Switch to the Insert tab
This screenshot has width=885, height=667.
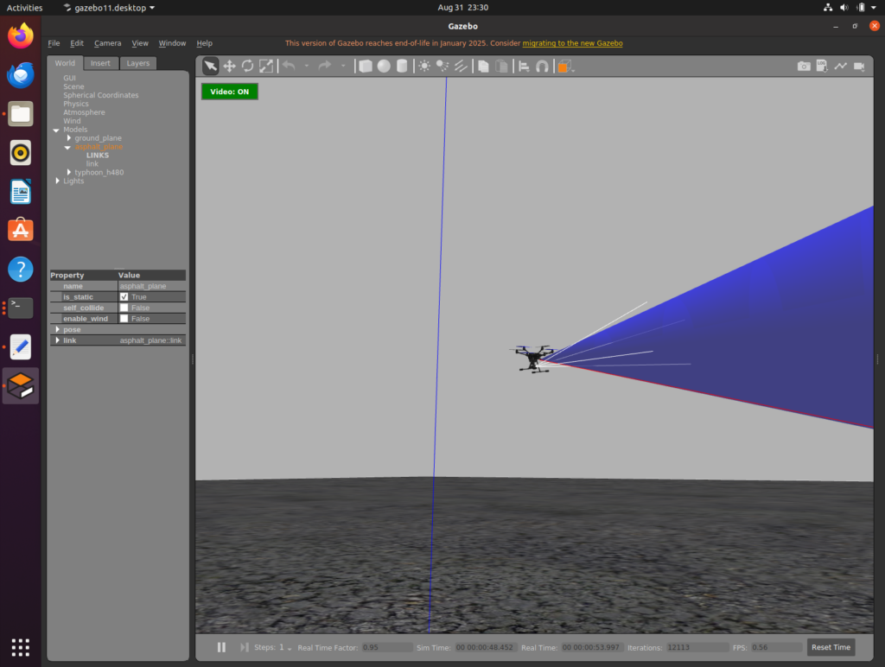(100, 63)
